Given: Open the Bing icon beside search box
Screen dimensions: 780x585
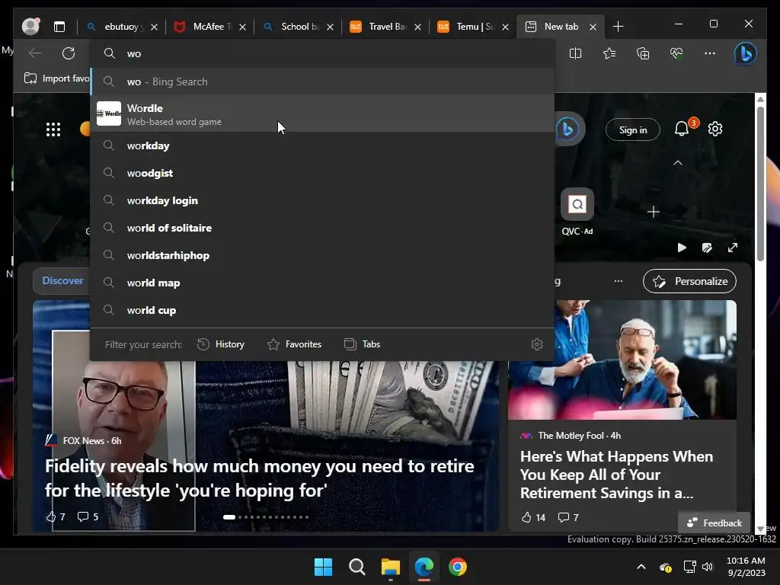Looking at the screenshot, I should pyautogui.click(x=567, y=129).
